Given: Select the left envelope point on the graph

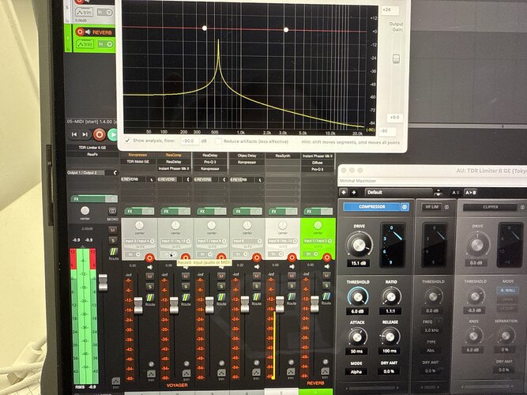Looking at the screenshot, I should pyautogui.click(x=205, y=28).
